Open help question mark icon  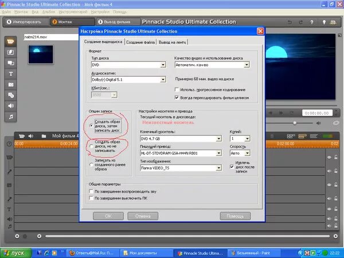312,22
